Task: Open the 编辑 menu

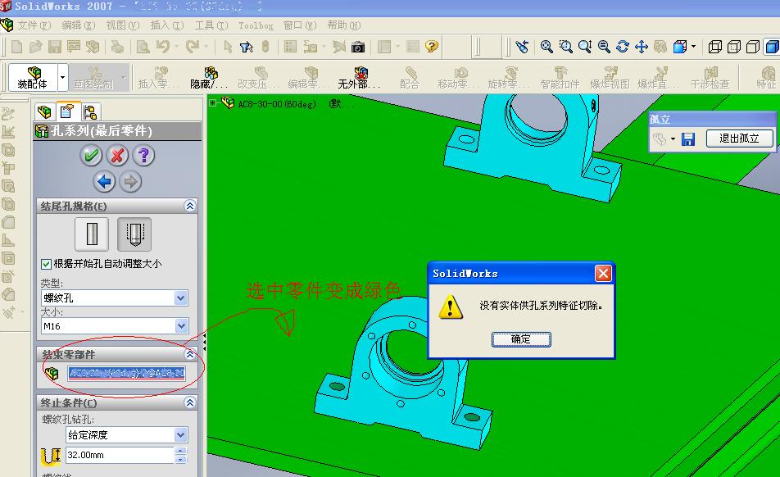Action: 78,25
